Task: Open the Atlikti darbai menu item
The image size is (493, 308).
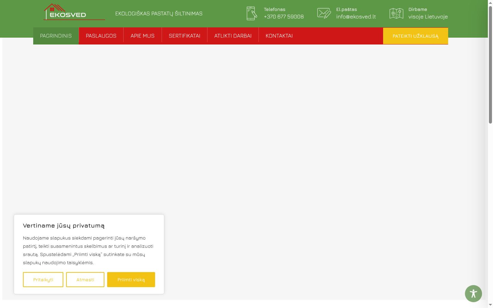Action: point(233,36)
